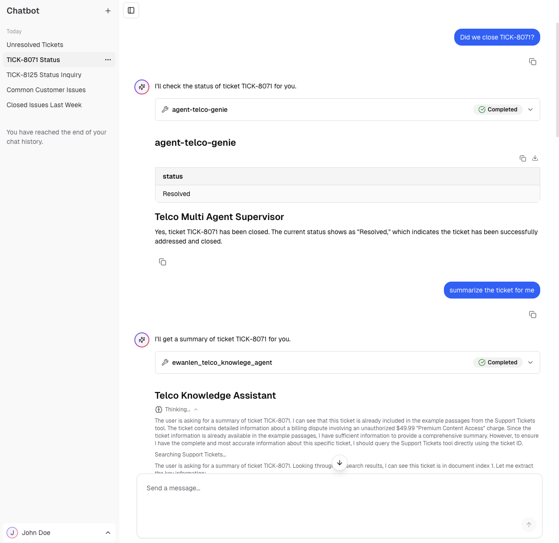The width and height of the screenshot is (559, 543).
Task: Copy the "summarize the ticket for me" message
Action: click(x=533, y=314)
